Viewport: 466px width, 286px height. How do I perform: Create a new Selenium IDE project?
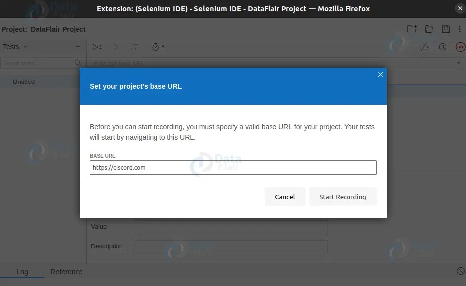pyautogui.click(x=411, y=29)
